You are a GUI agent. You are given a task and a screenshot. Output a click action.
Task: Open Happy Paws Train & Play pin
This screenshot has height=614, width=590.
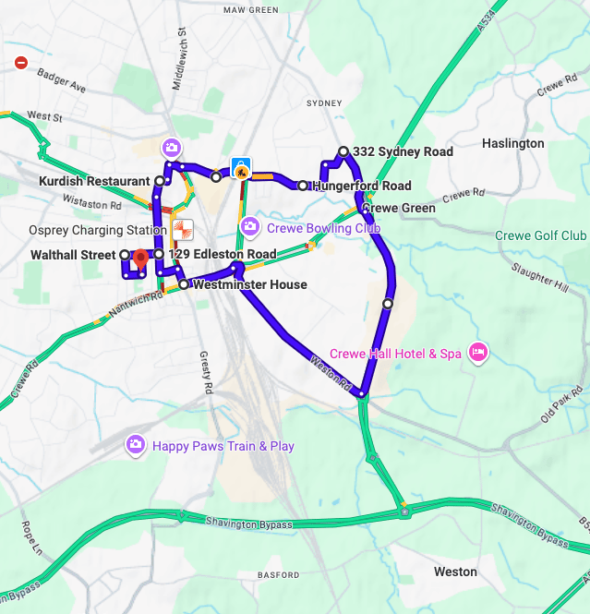(136, 446)
